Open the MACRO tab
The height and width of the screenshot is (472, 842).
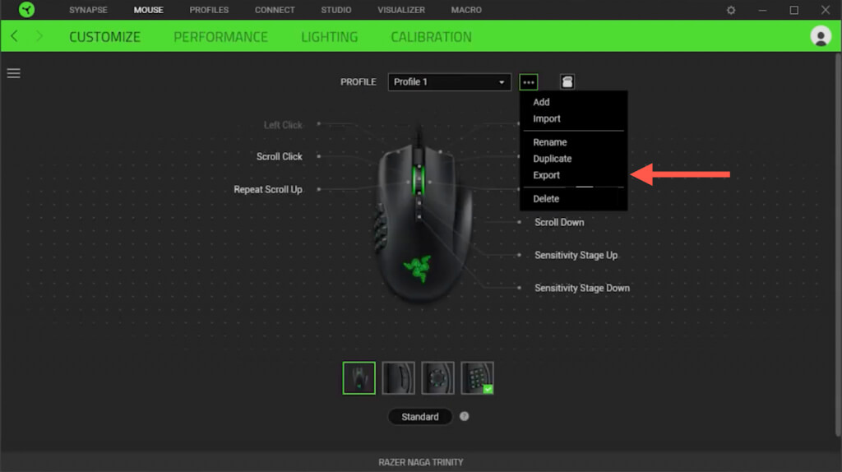pos(466,10)
